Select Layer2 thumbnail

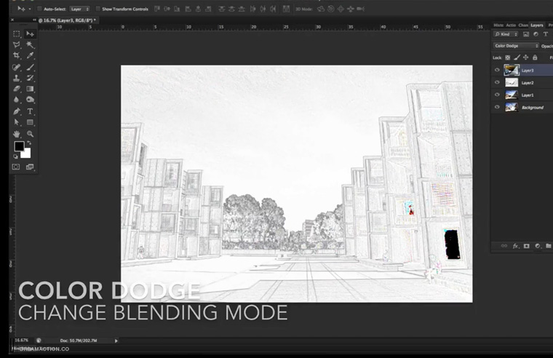(x=512, y=82)
